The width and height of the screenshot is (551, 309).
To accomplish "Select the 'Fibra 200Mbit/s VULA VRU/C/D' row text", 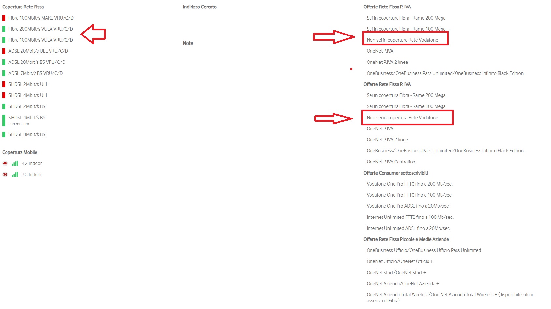I will click(41, 29).
